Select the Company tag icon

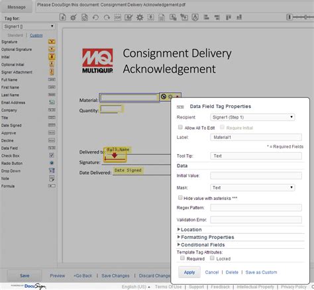click(52, 110)
